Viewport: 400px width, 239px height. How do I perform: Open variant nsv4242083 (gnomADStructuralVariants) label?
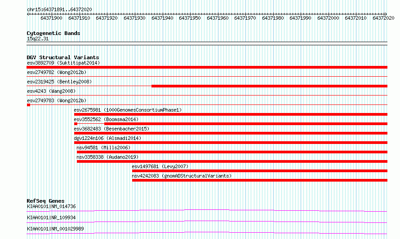coord(182,176)
